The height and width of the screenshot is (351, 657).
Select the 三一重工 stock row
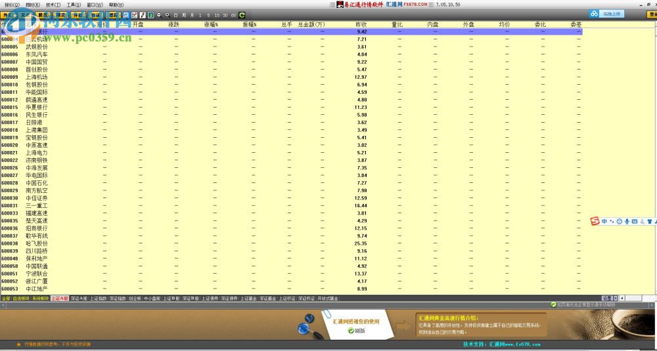pyautogui.click(x=291, y=205)
